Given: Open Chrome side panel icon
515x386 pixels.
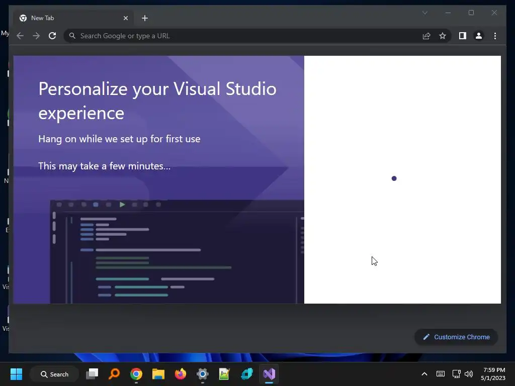Looking at the screenshot, I should pos(463,36).
